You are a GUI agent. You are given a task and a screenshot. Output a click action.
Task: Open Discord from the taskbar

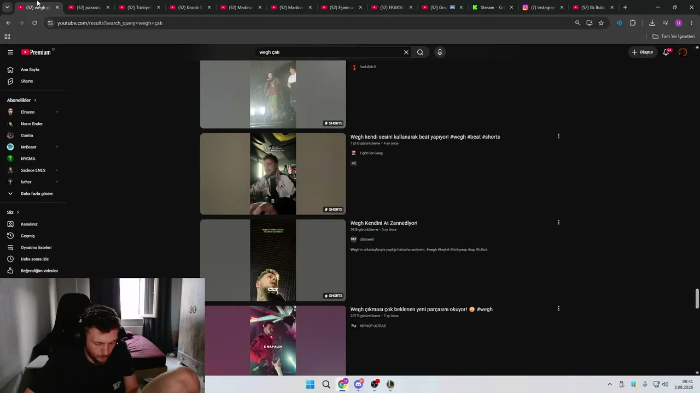tap(358, 384)
